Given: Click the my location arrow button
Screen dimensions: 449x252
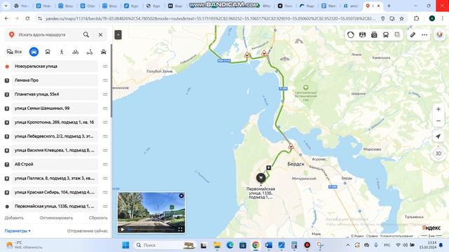Looking at the screenshot, I should pyautogui.click(x=438, y=136).
